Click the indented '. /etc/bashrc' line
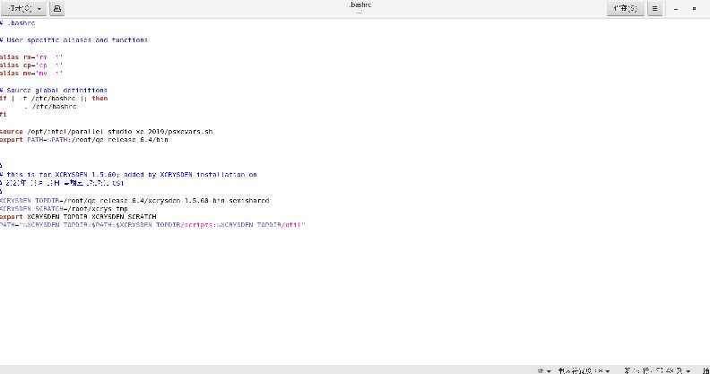 click(50, 107)
